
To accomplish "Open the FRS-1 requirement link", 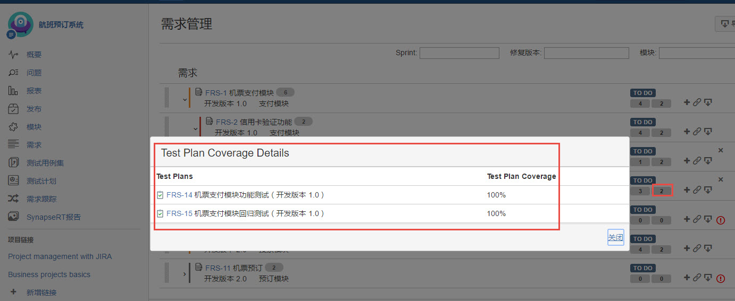I will coord(216,93).
